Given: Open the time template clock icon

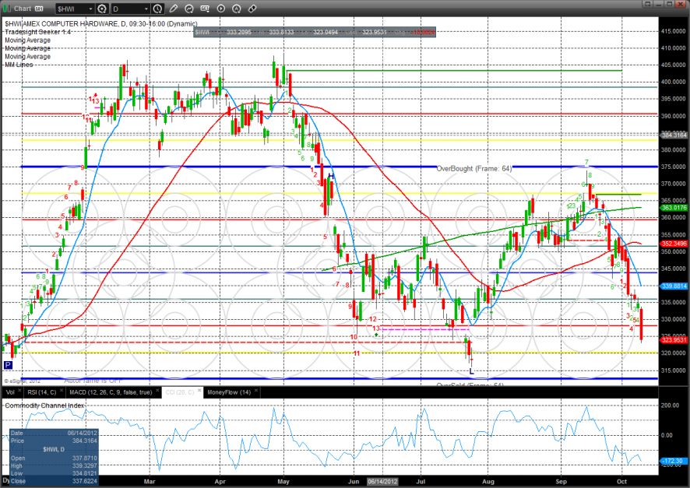Looking at the screenshot, I should pos(158,9).
